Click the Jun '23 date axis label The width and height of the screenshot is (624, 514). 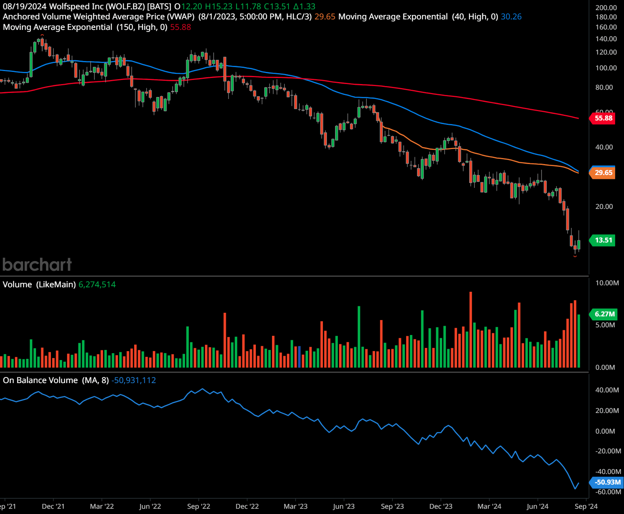[x=344, y=506]
